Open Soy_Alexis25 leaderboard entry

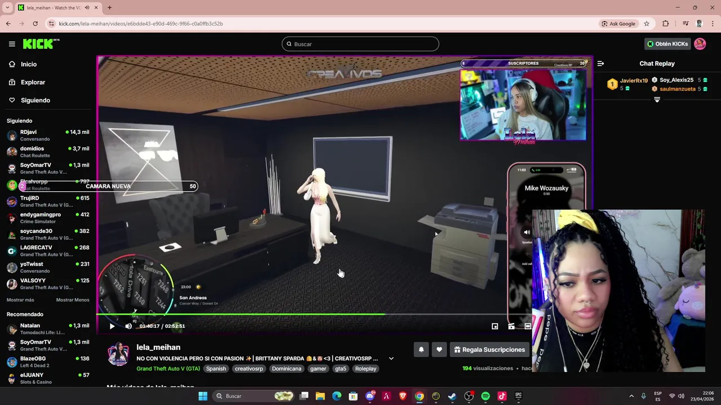(x=680, y=80)
